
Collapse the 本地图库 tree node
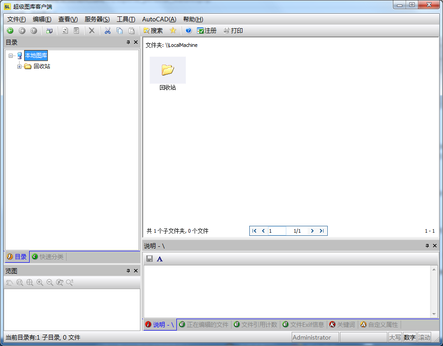(10, 56)
